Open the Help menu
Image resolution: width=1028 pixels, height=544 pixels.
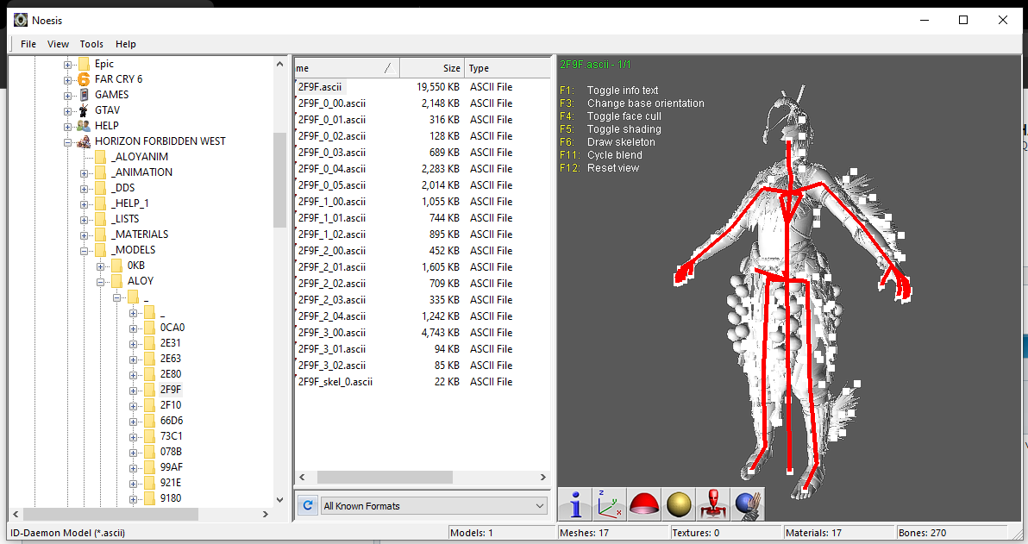126,44
